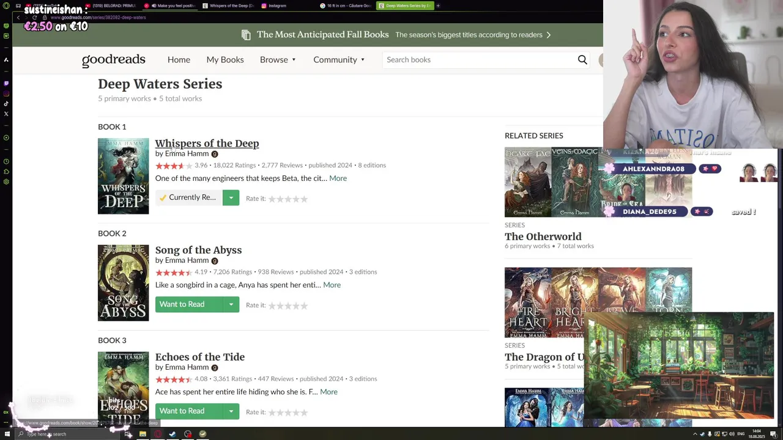The image size is (783, 440).
Task: Open '8 editions' link for Whispers of the Deep
Action: point(372,166)
